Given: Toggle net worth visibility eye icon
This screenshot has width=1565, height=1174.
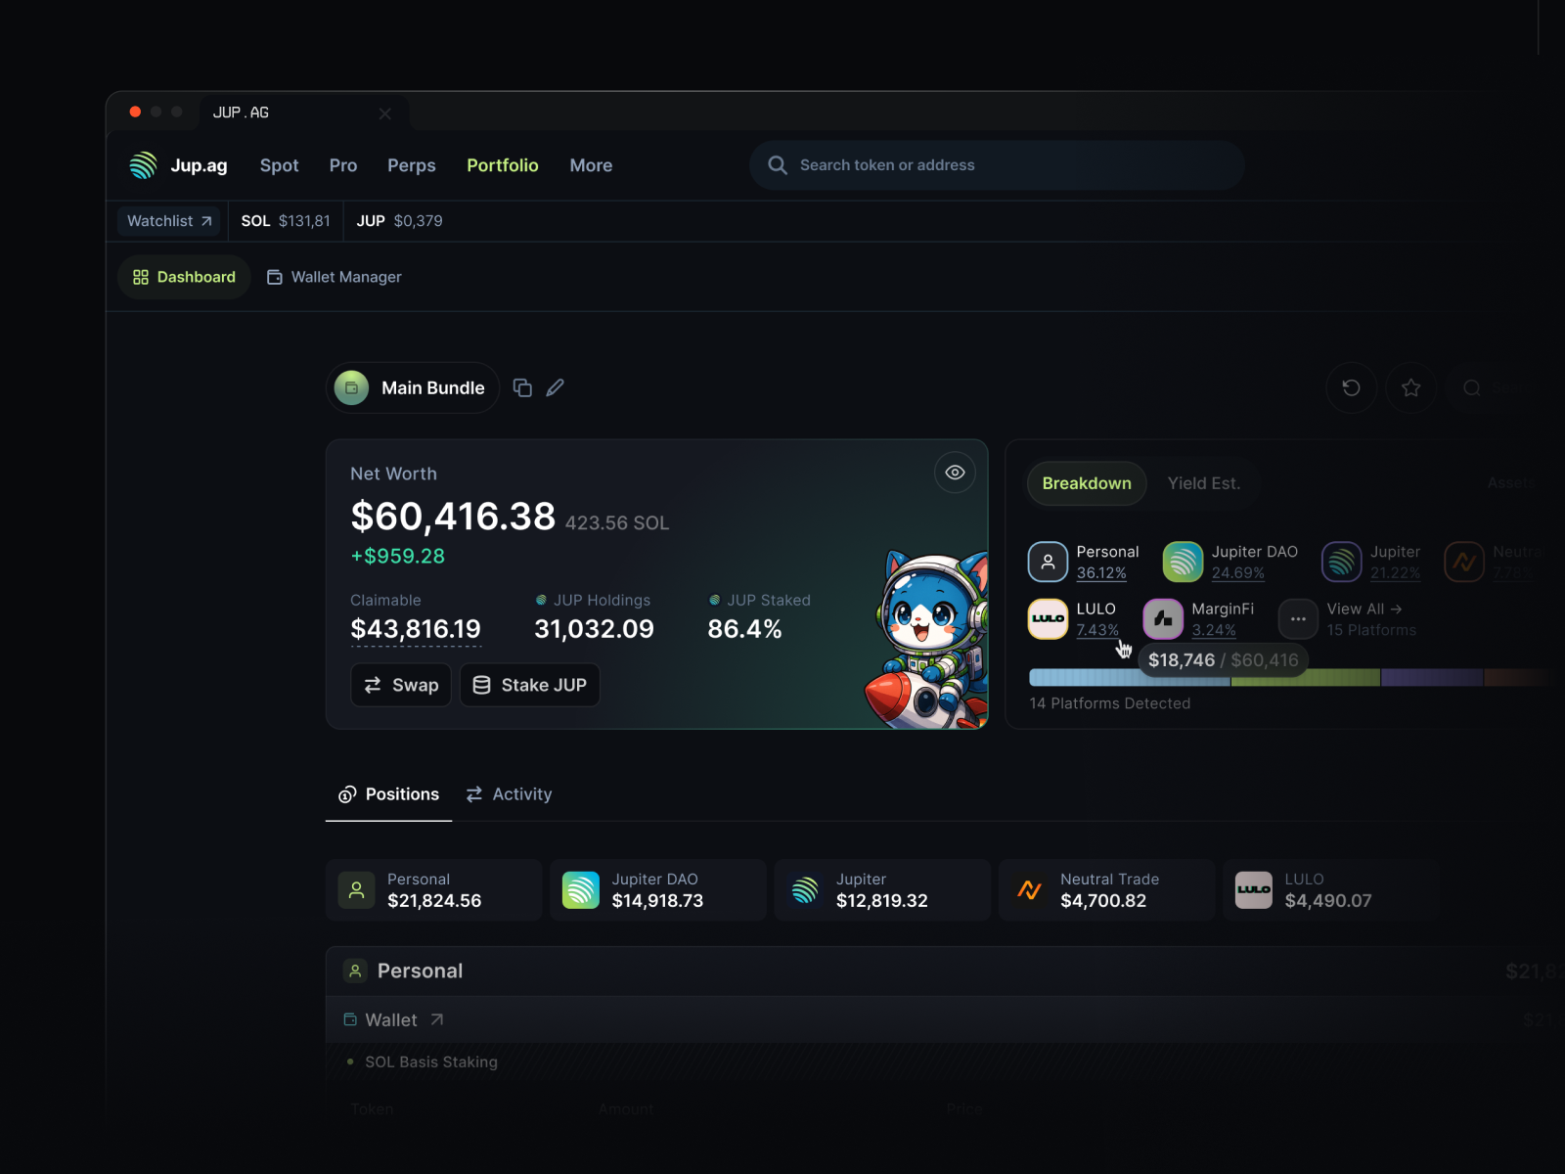Looking at the screenshot, I should point(955,473).
